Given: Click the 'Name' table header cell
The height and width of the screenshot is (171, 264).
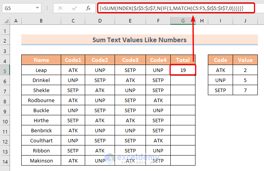Looking at the screenshot, I should [x=41, y=60].
